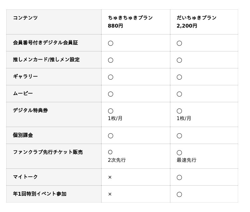Click the コンテンツ header cell
This screenshot has height=212, width=250.
point(25,18)
